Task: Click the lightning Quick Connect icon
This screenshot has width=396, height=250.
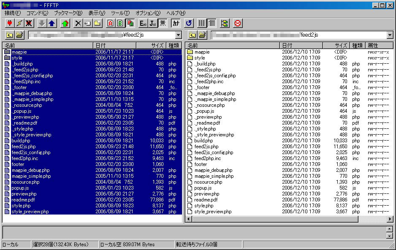Action: pos(19,23)
